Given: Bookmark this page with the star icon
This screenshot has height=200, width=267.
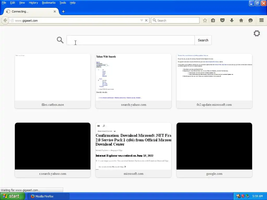Looking at the screenshot, I should (x=205, y=20).
